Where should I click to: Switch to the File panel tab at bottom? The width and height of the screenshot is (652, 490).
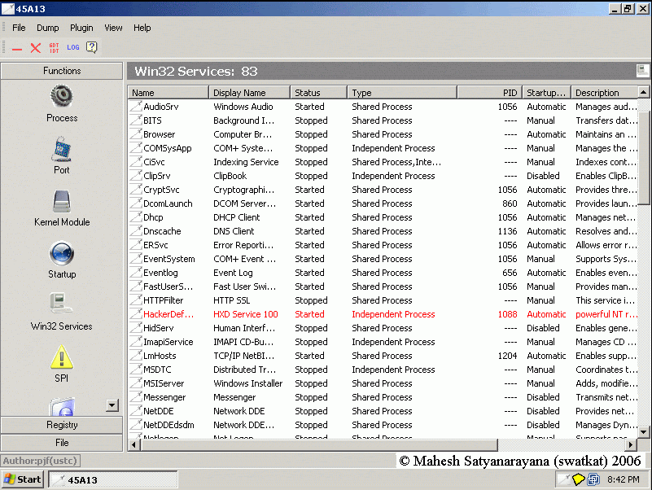[62, 443]
